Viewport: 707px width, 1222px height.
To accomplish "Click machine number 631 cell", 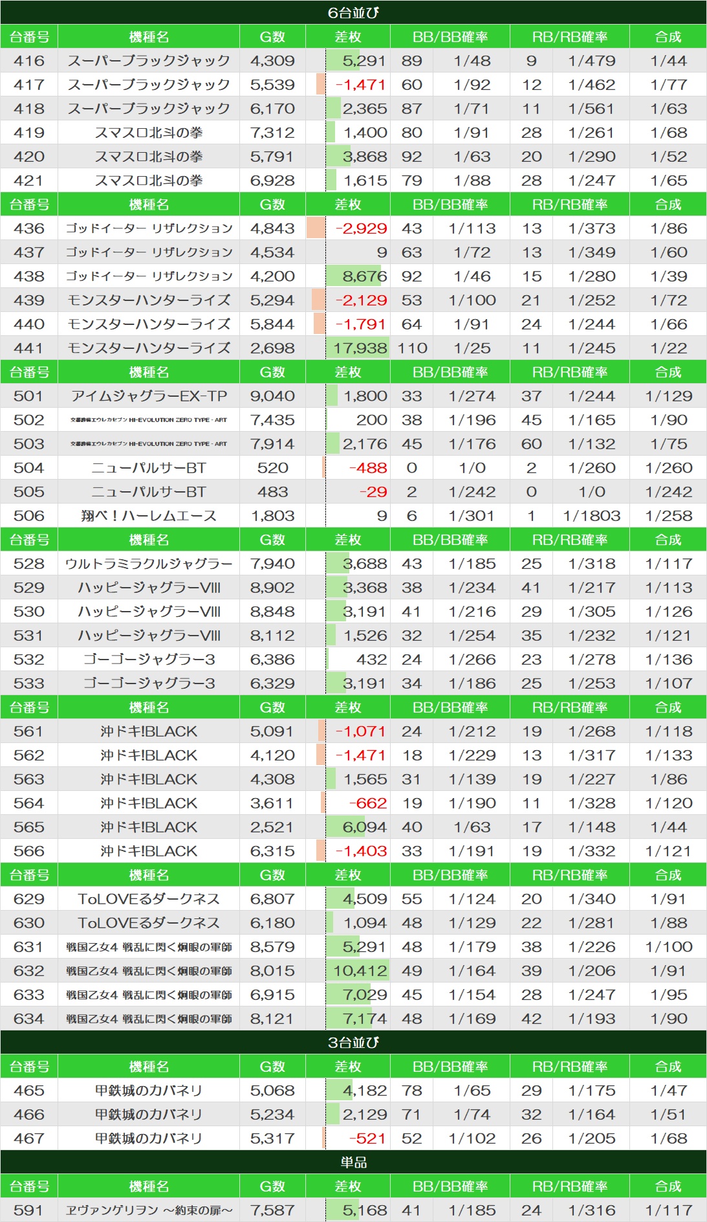I will coord(29,947).
